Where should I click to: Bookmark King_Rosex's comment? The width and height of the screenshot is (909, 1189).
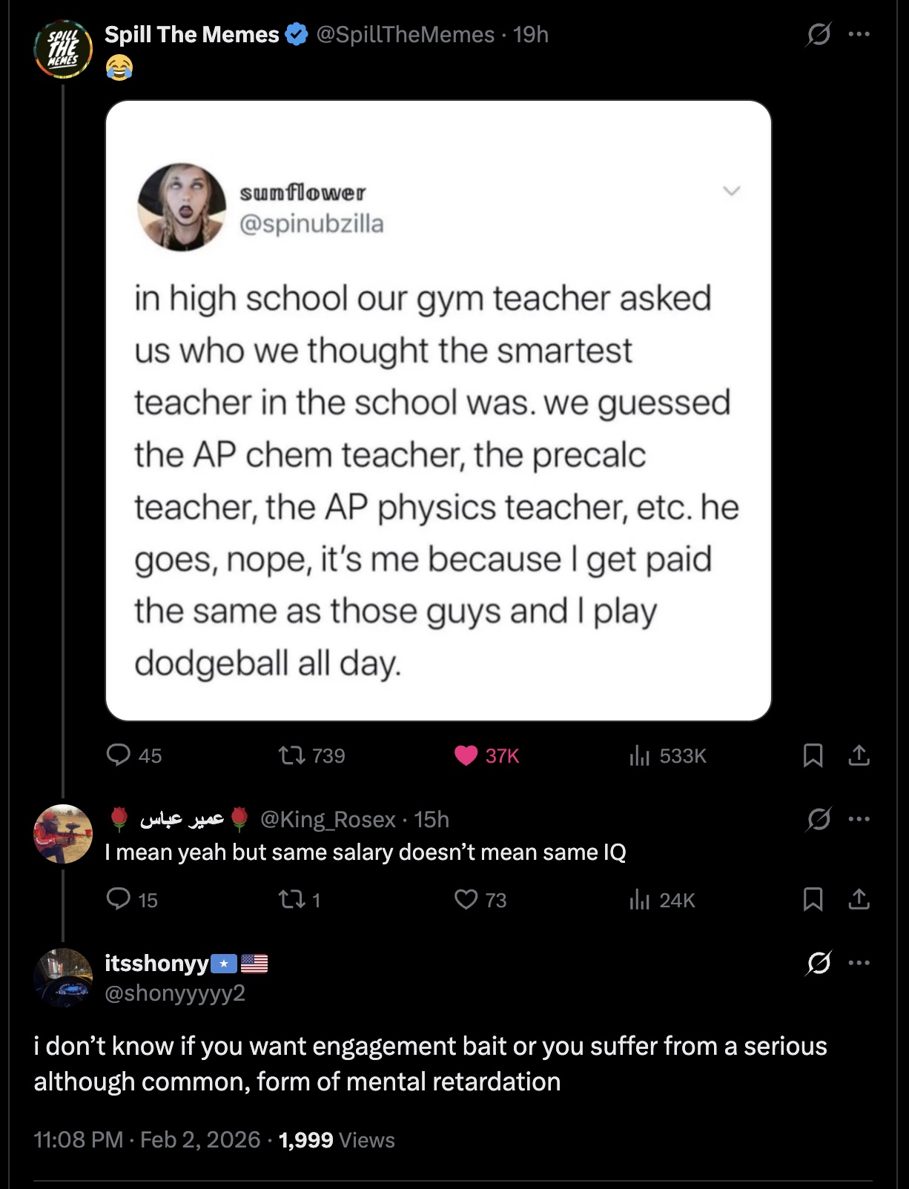813,899
